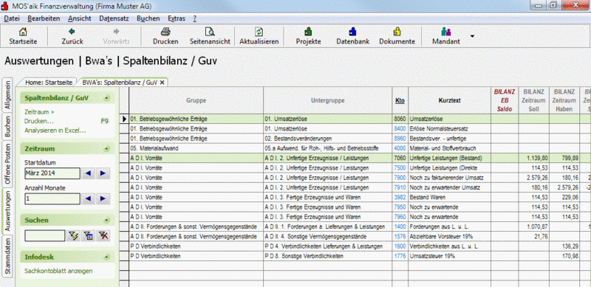The height and width of the screenshot is (287, 591).
Task: Click Sachkontoblatt anzeigen link
Action: pos(58,271)
